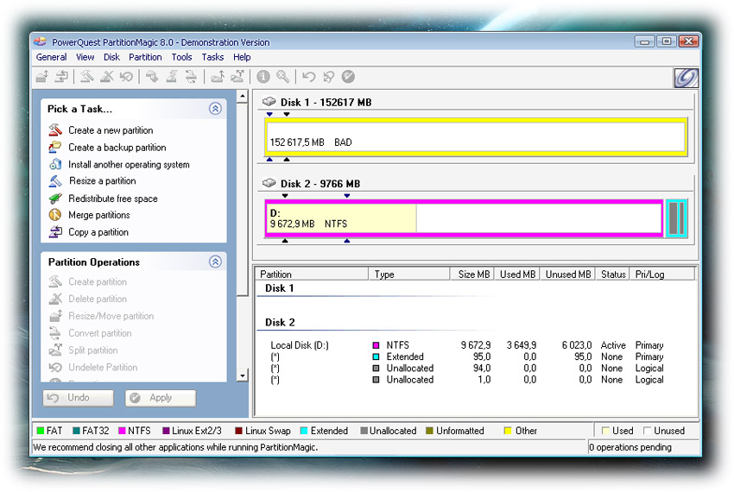Click the Redistribute free space icon

55,199
